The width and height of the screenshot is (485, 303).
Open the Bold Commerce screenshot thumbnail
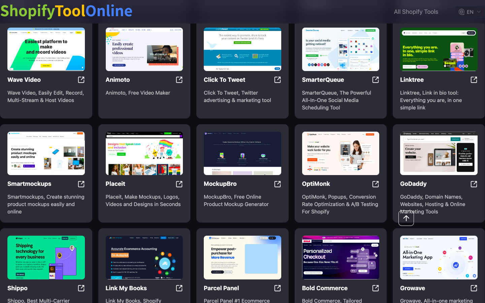coord(341,258)
